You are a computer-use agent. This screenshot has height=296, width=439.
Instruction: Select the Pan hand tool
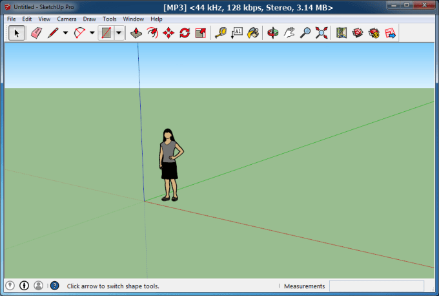[x=289, y=33]
